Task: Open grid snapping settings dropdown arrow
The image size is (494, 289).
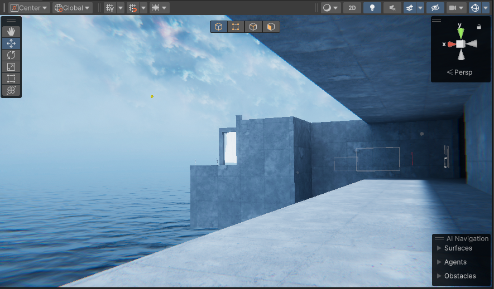Action: (x=143, y=8)
